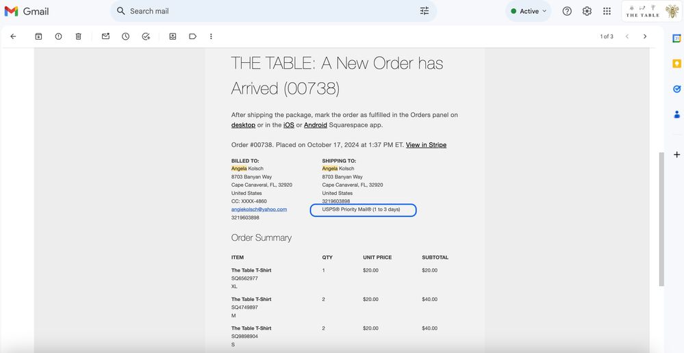Add this email to Tasks

point(146,36)
